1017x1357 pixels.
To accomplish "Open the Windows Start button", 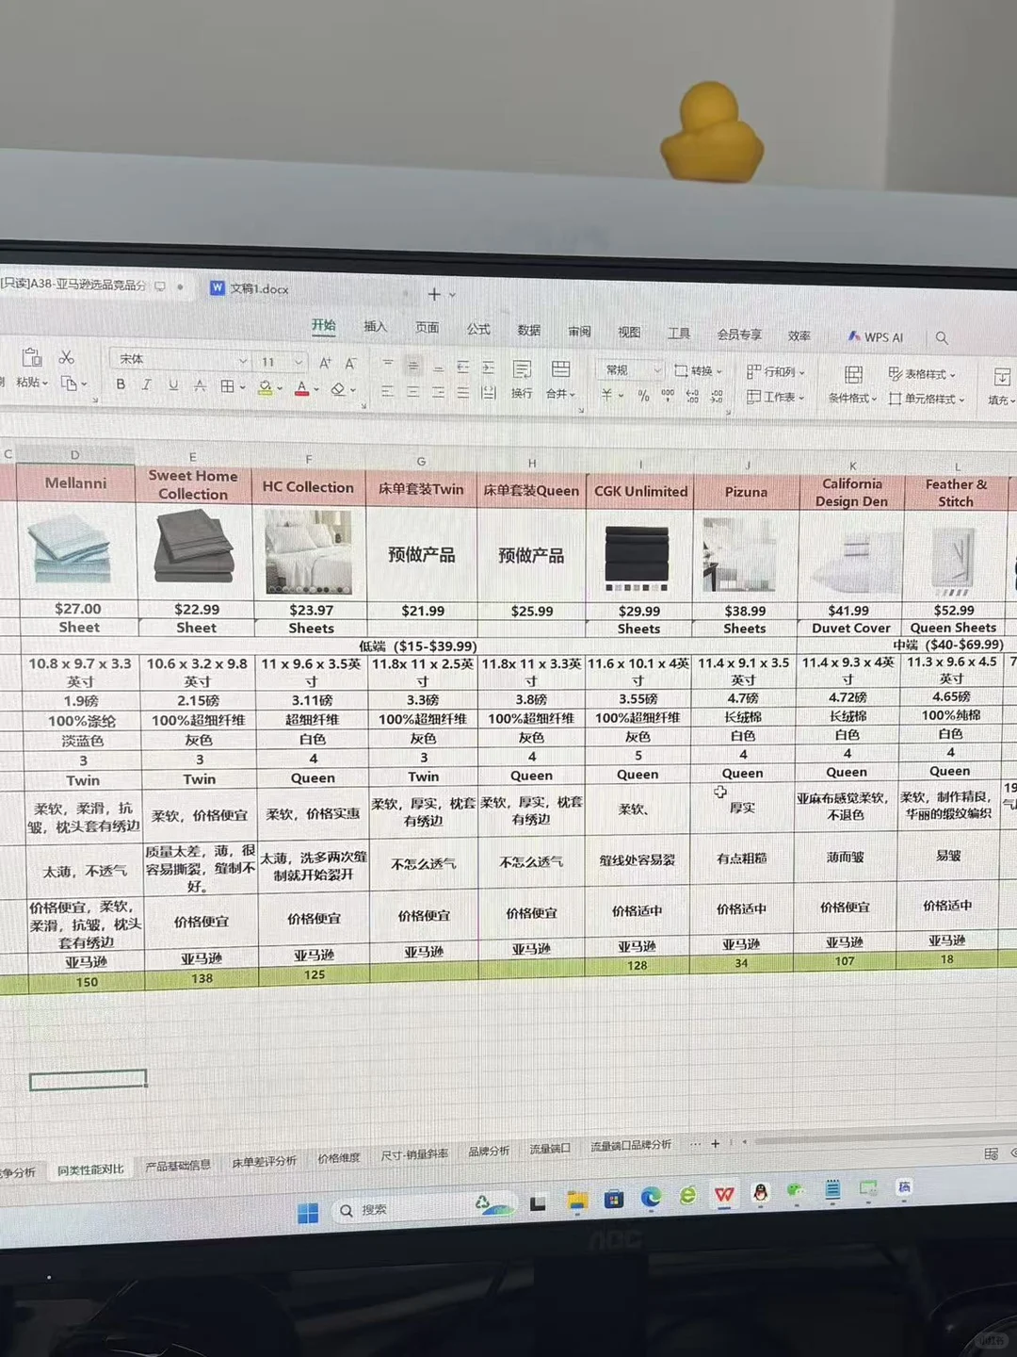I will coord(308,1213).
